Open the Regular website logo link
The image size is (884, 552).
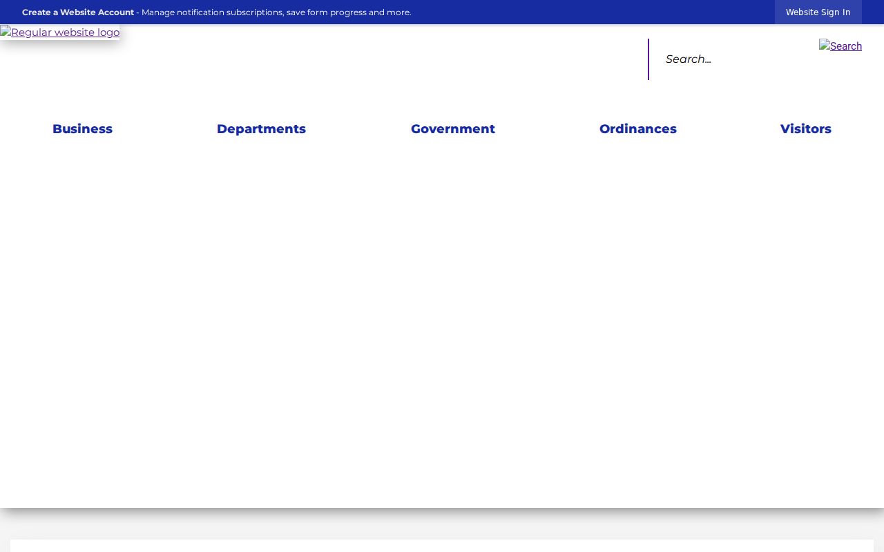click(60, 32)
